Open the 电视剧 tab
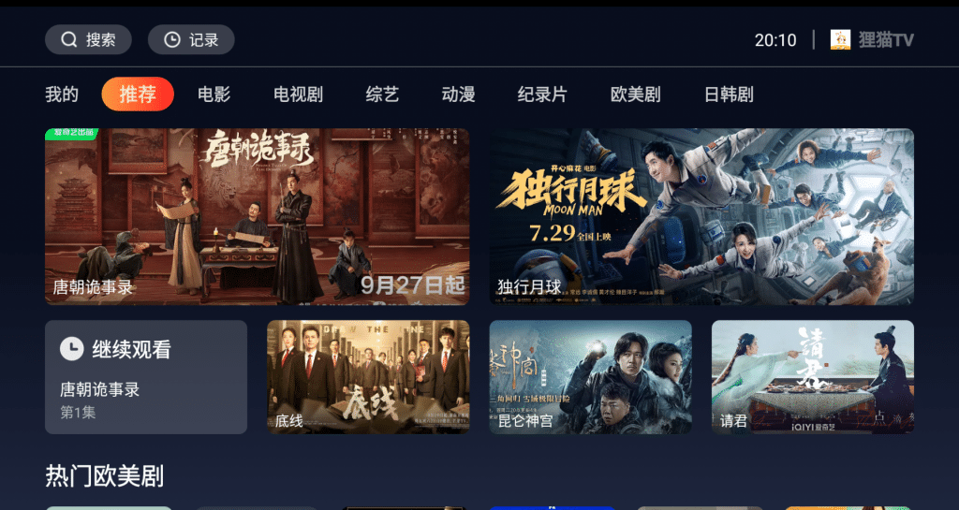959x510 pixels. (298, 95)
